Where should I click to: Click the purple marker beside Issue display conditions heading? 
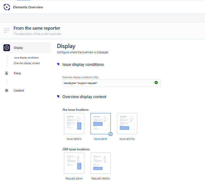tap(58, 64)
